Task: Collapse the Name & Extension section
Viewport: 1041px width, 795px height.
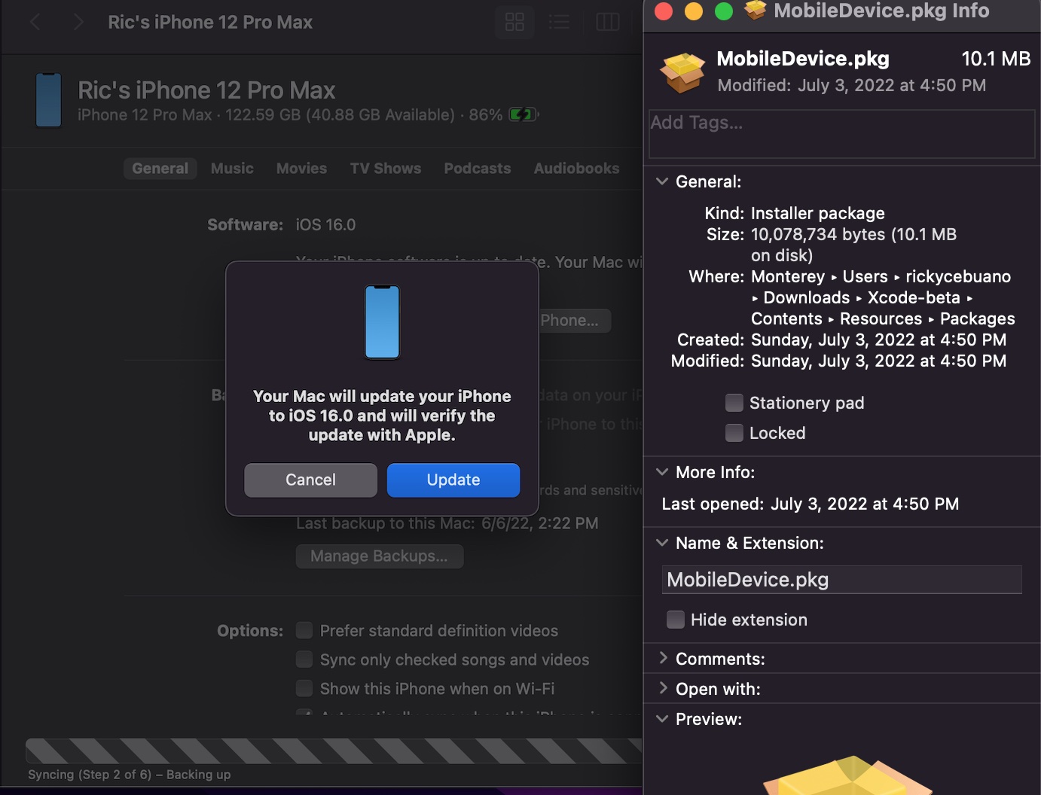Action: [662, 543]
